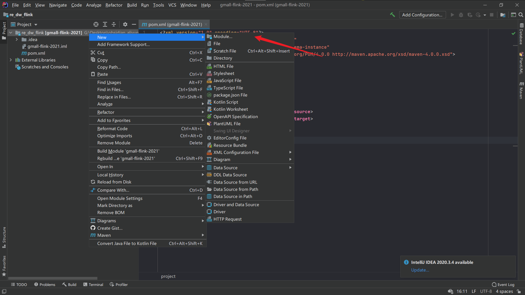The height and width of the screenshot is (295, 525).
Task: Click the Expand All icon in Project panel
Action: click(x=105, y=24)
